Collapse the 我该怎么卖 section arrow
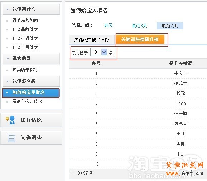 coord(8,81)
